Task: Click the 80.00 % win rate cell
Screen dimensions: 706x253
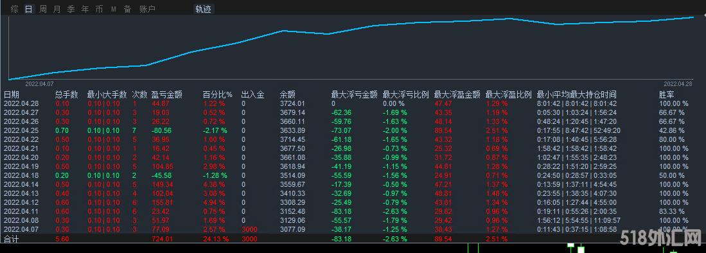Action: point(672,139)
